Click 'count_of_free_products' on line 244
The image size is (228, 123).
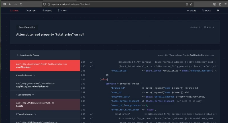(126, 105)
